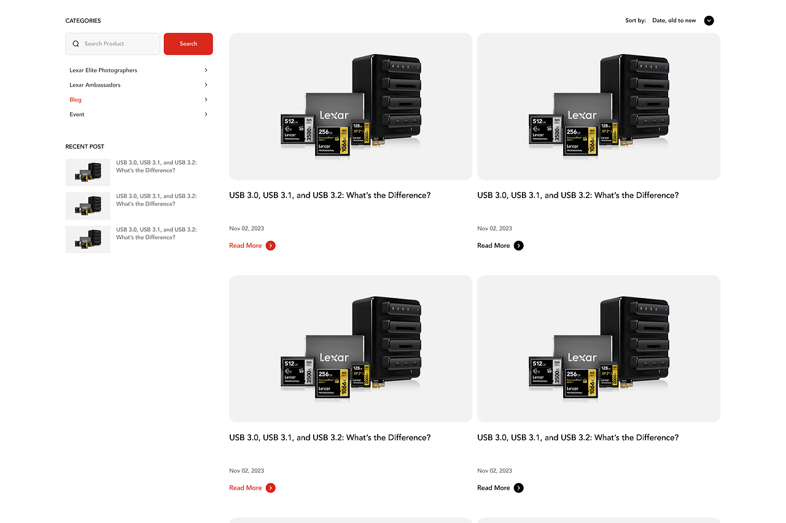786x523 pixels.
Task: Click the 'Sort by:' label
Action: point(636,21)
